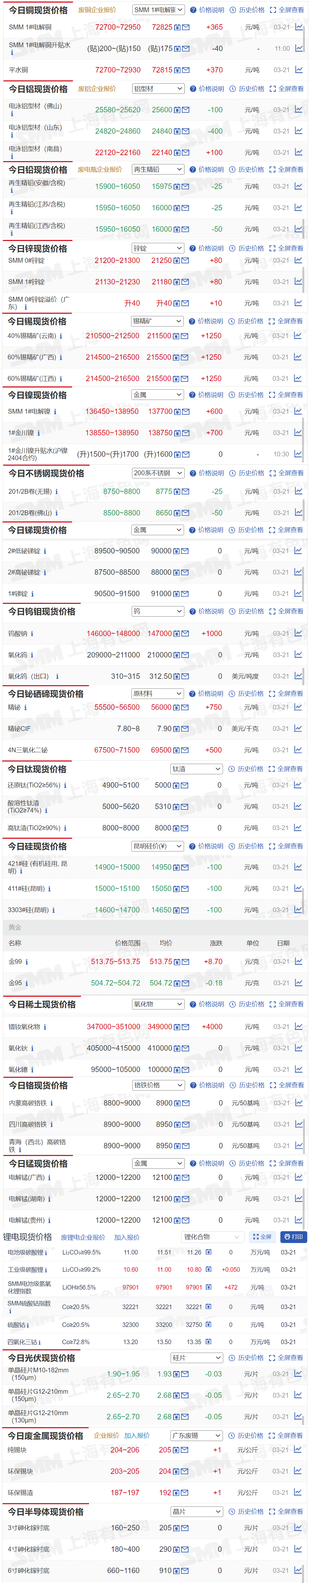Click 全屏查看 for the aluminum section
The width and height of the screenshot is (310, 1583).
click(x=287, y=88)
